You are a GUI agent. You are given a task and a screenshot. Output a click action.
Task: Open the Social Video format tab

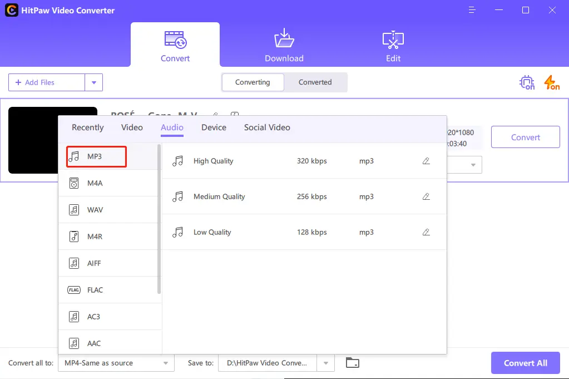[267, 127]
